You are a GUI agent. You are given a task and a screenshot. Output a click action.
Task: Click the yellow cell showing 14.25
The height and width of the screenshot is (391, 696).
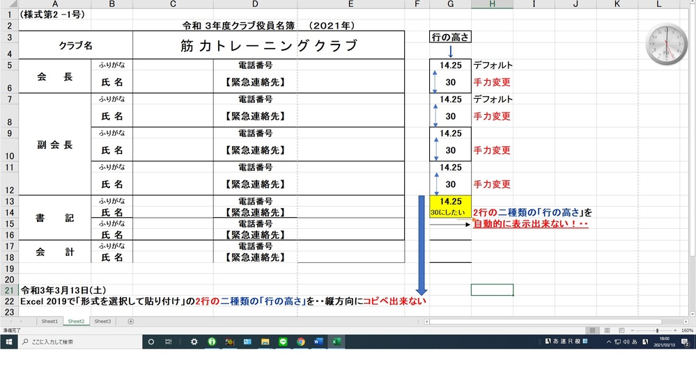pos(451,201)
